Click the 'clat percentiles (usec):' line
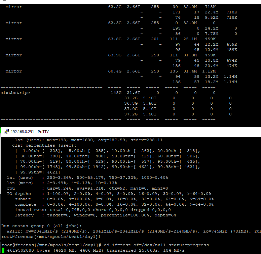The height and width of the screenshot is (254, 261). pyautogui.click(x=44, y=145)
